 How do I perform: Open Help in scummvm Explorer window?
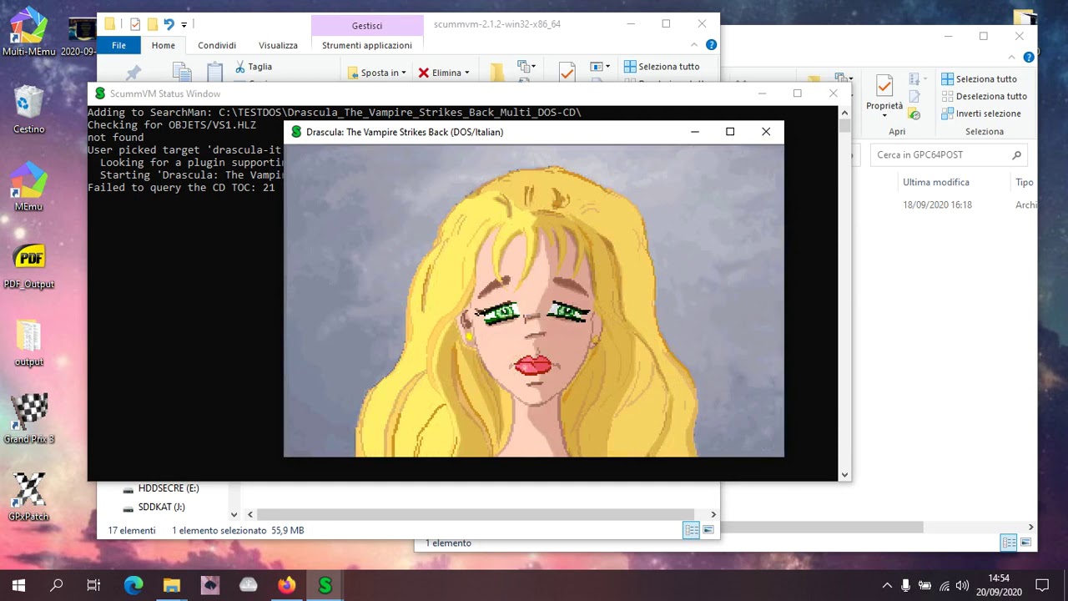(x=711, y=45)
